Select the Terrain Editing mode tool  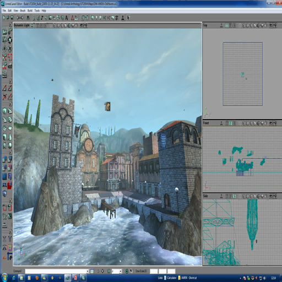click(x=10, y=66)
